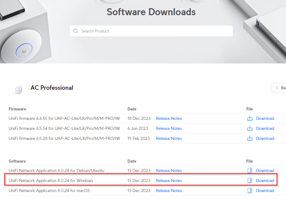Click download icon for firmware 6.6.55

pyautogui.click(x=250, y=118)
